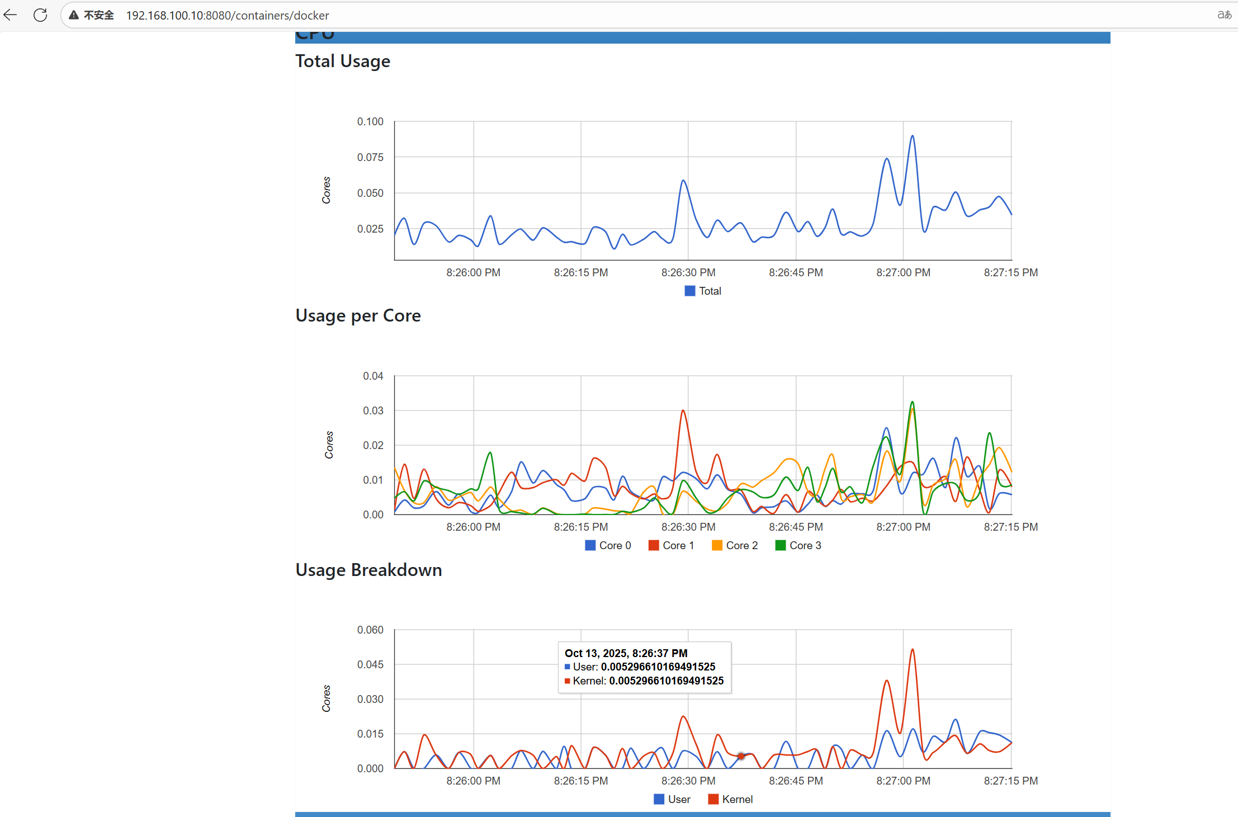Click the orange Core 2 legend swatch
This screenshot has width=1238, height=817.
[x=717, y=545]
